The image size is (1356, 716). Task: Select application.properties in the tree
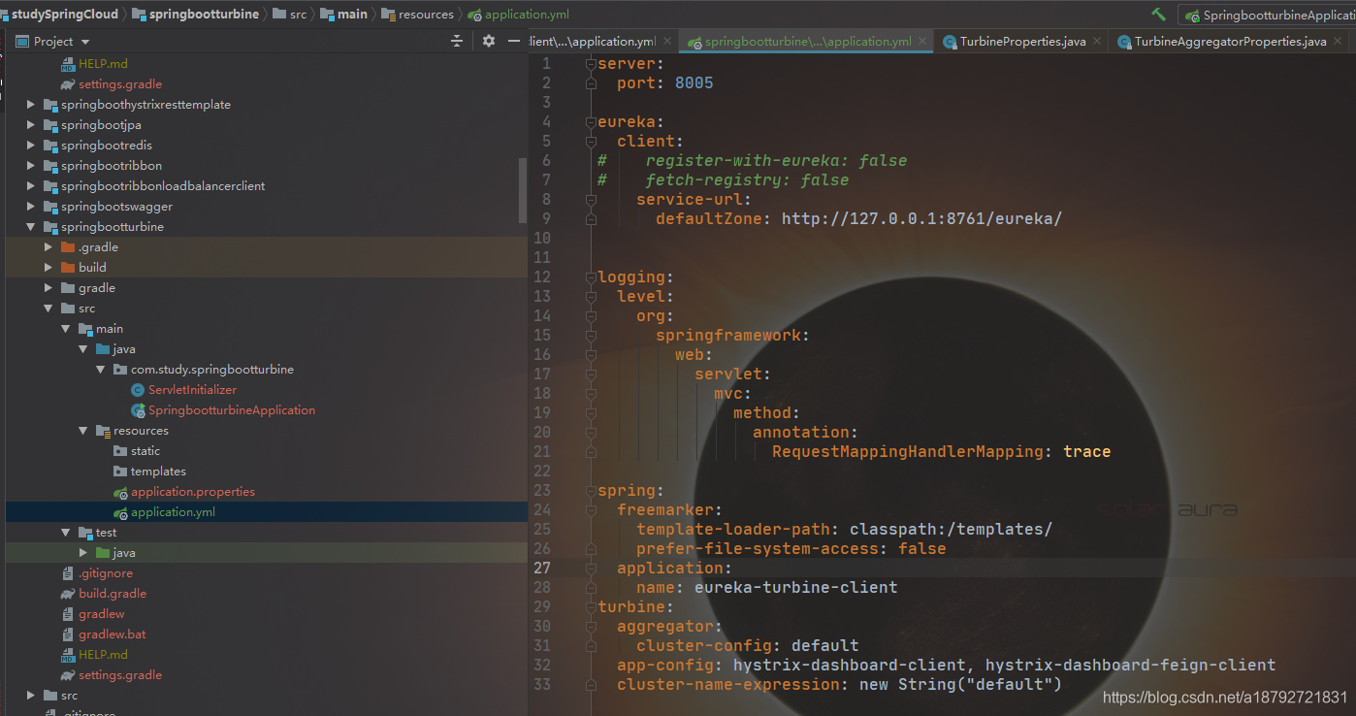(193, 492)
